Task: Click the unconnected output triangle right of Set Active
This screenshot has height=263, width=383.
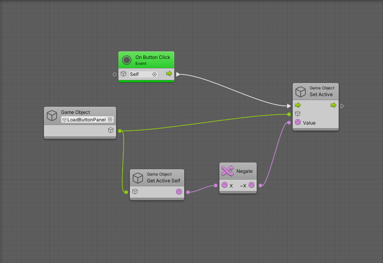Action: click(x=343, y=106)
